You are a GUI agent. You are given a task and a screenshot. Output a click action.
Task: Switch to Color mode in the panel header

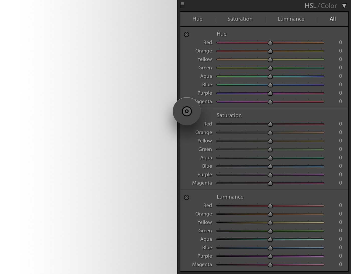(329, 6)
